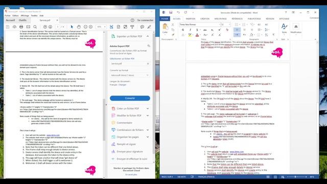
Task: Click Se connecter in Acrobat
Action: [x=145, y=20]
